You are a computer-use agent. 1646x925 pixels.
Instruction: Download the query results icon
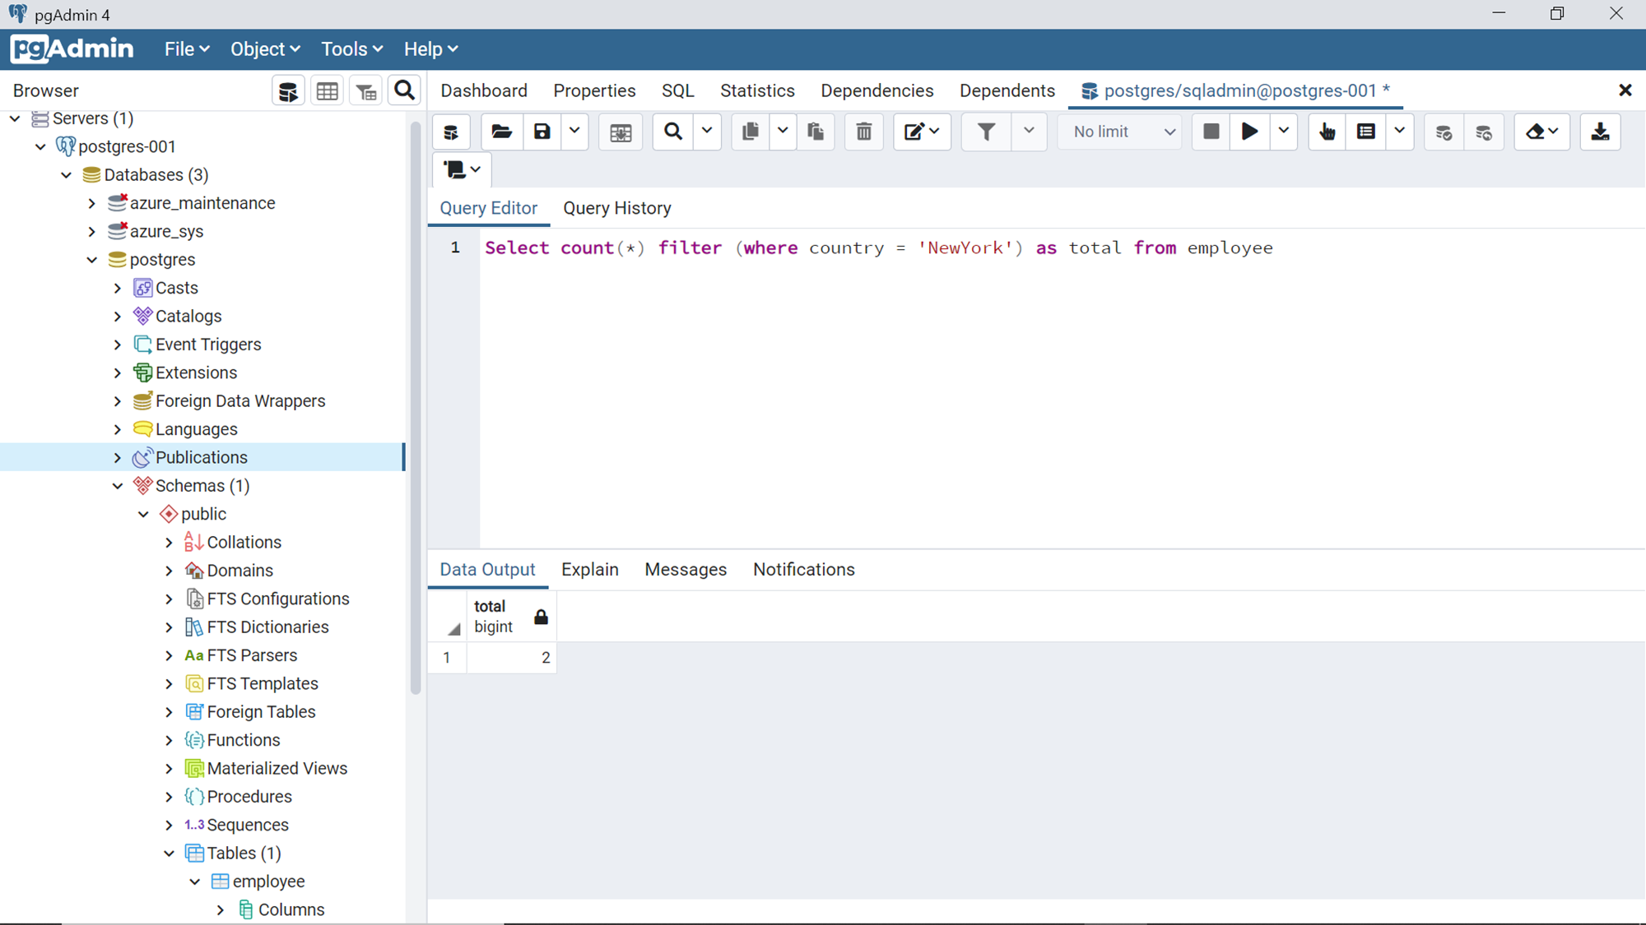point(1600,132)
